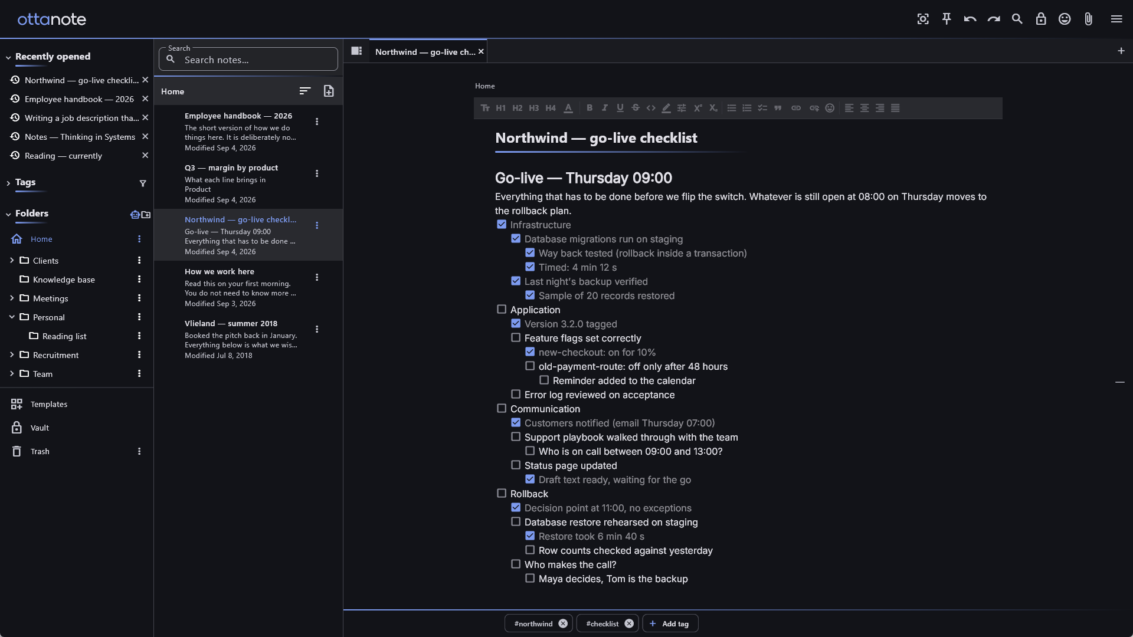The height and width of the screenshot is (637, 1133).
Task: Attach a file with the paperclip icon
Action: [x=1088, y=19]
